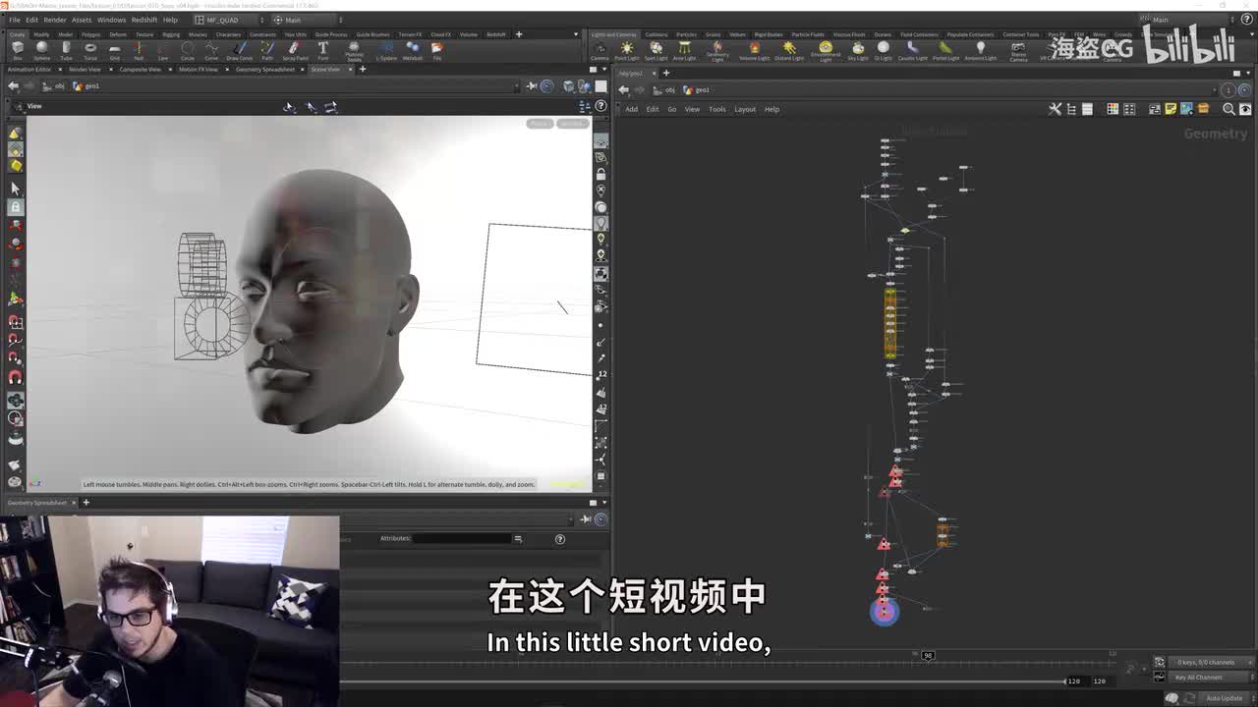Toggle the tree view icon in network editor
The width and height of the screenshot is (1258, 707).
click(1071, 109)
